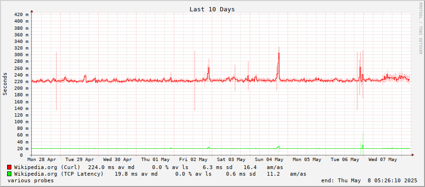Viewport: 425px width, 187px height.
Task: Click the 'Last 10 Days' graph title
Action: [212, 9]
